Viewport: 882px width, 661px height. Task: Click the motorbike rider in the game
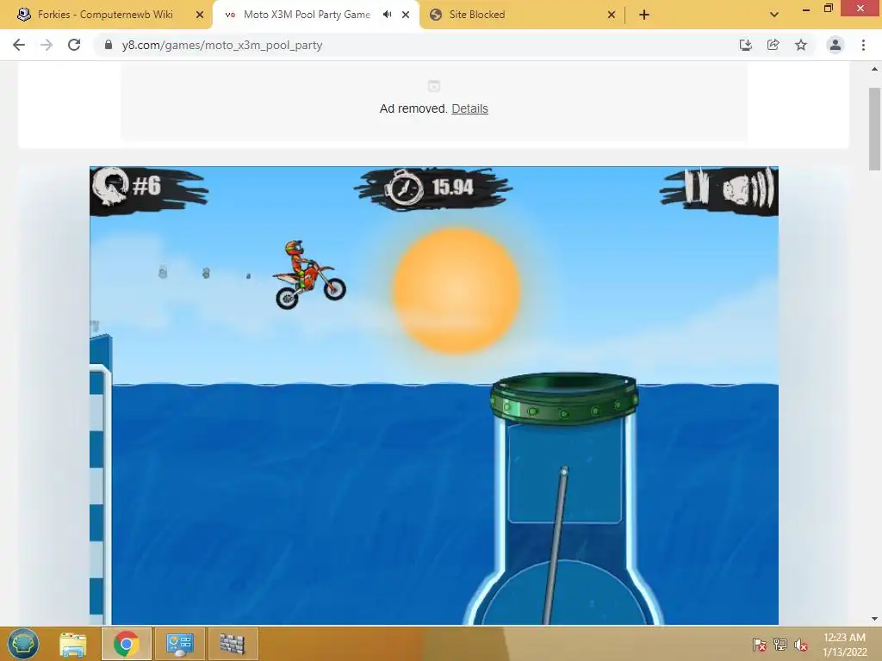click(309, 275)
